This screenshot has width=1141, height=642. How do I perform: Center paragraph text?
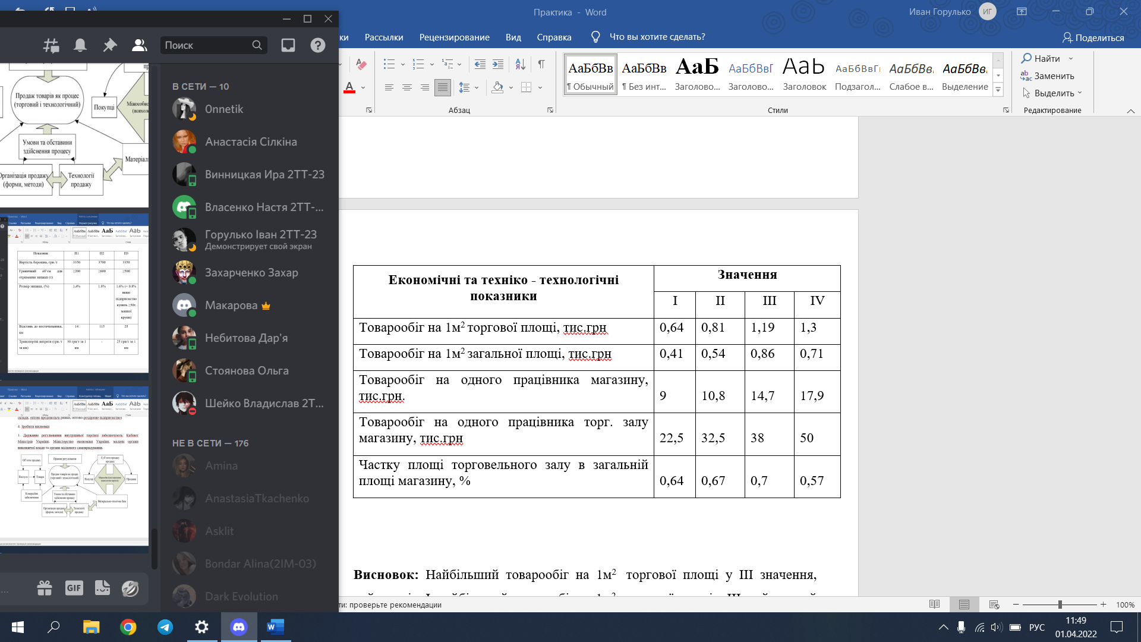click(x=407, y=87)
